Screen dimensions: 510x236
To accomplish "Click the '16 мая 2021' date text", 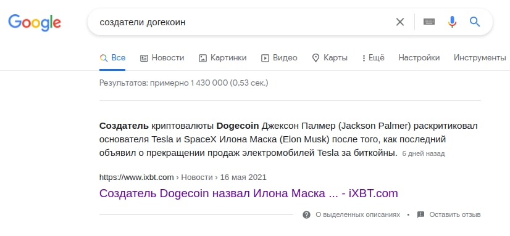I will coord(243,177).
